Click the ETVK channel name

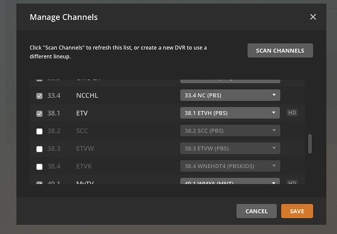84,166
